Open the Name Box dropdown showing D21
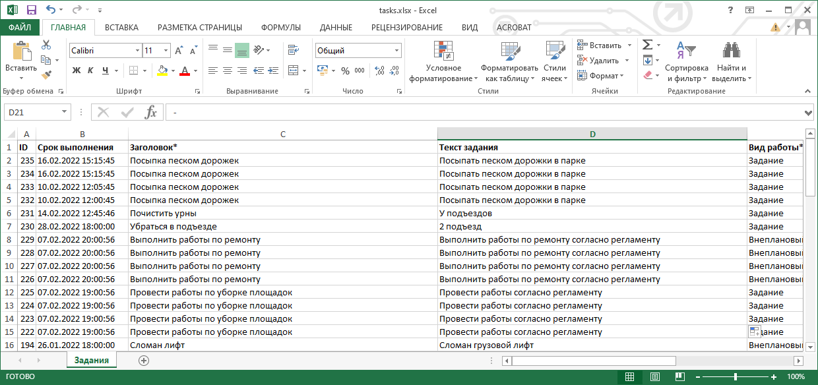 click(x=64, y=113)
